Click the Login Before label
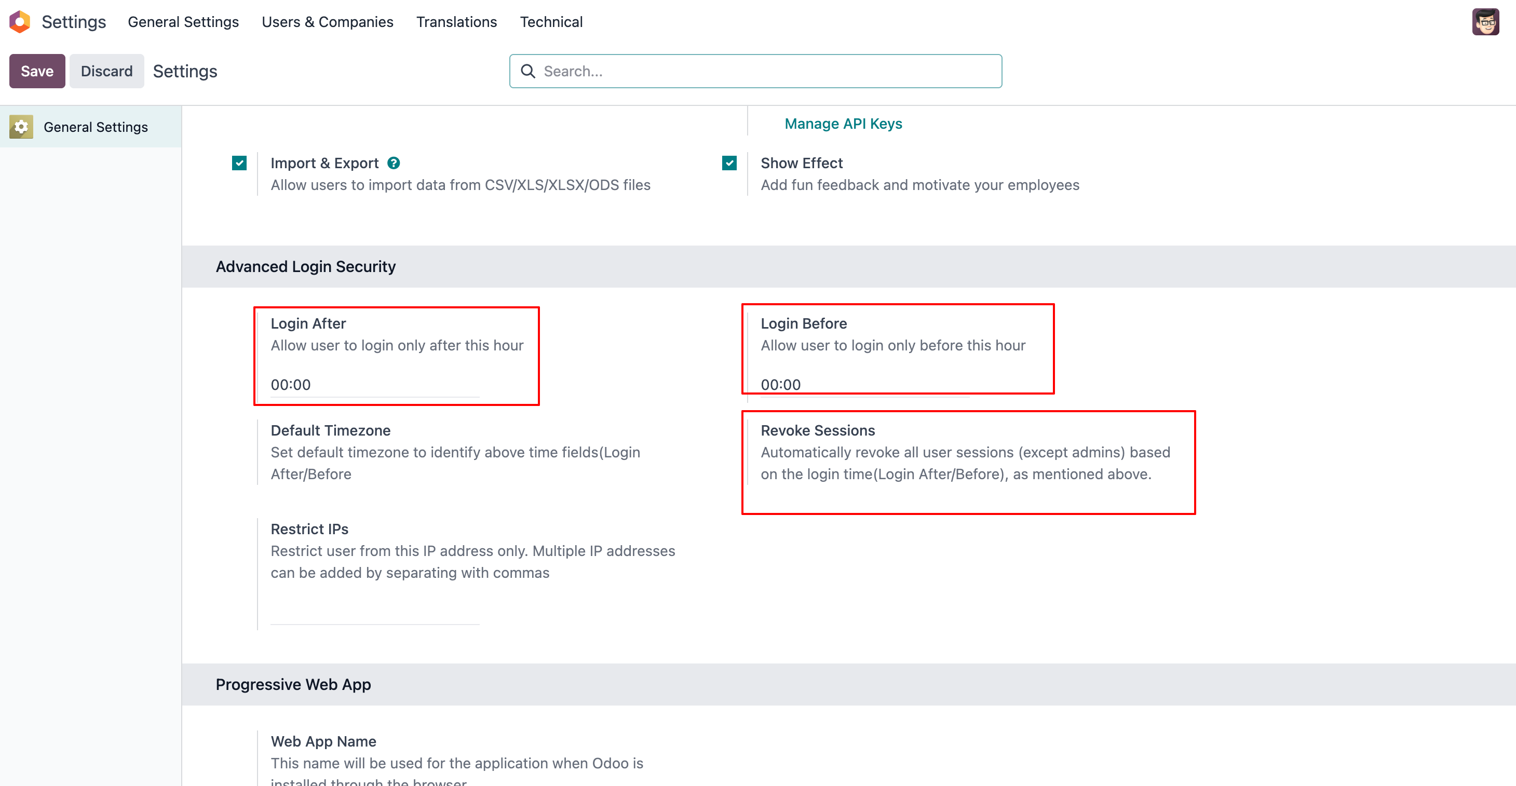Viewport: 1516px width, 786px height. [803, 323]
